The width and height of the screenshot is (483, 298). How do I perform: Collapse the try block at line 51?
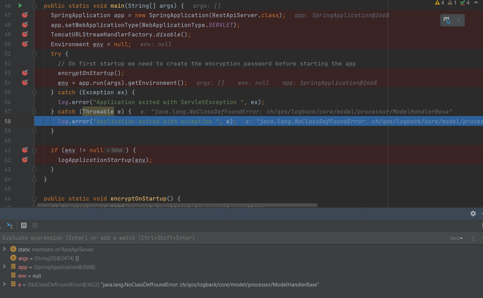point(34,54)
